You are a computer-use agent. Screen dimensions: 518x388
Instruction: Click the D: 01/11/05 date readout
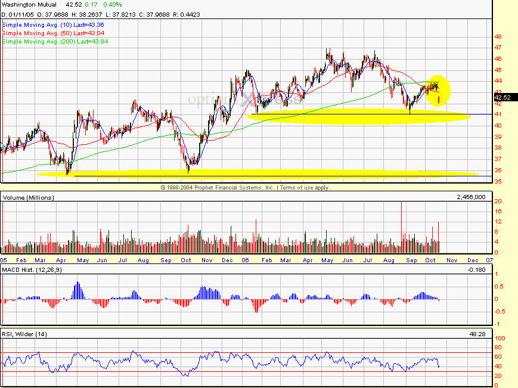(17, 14)
